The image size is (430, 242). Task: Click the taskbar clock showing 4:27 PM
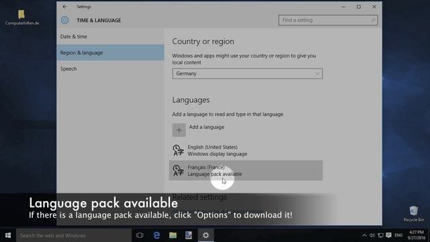coord(416,235)
